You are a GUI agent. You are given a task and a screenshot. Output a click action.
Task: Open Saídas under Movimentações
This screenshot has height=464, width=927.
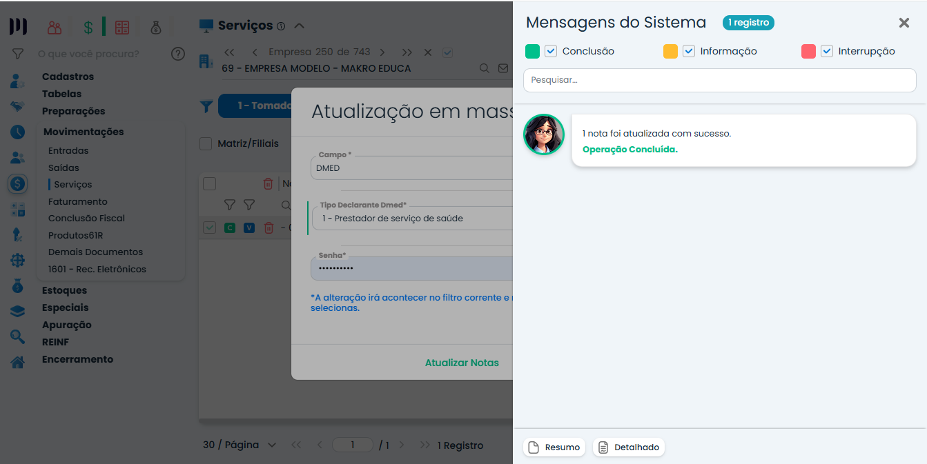(x=64, y=168)
